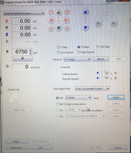Select 'Set Z origin using sensor' option

71,104
